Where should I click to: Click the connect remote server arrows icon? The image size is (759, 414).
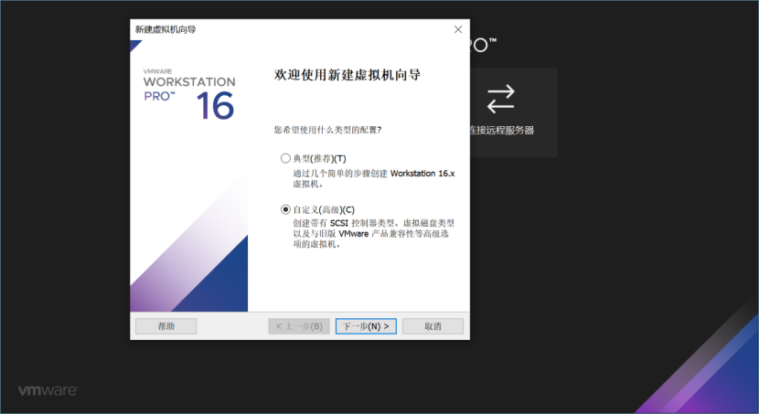[x=501, y=99]
